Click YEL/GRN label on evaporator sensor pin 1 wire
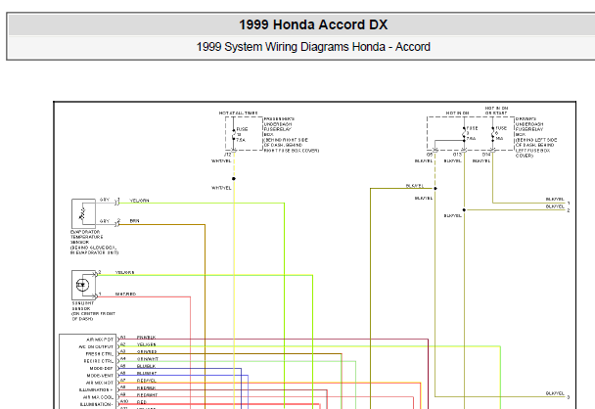 coord(139,201)
